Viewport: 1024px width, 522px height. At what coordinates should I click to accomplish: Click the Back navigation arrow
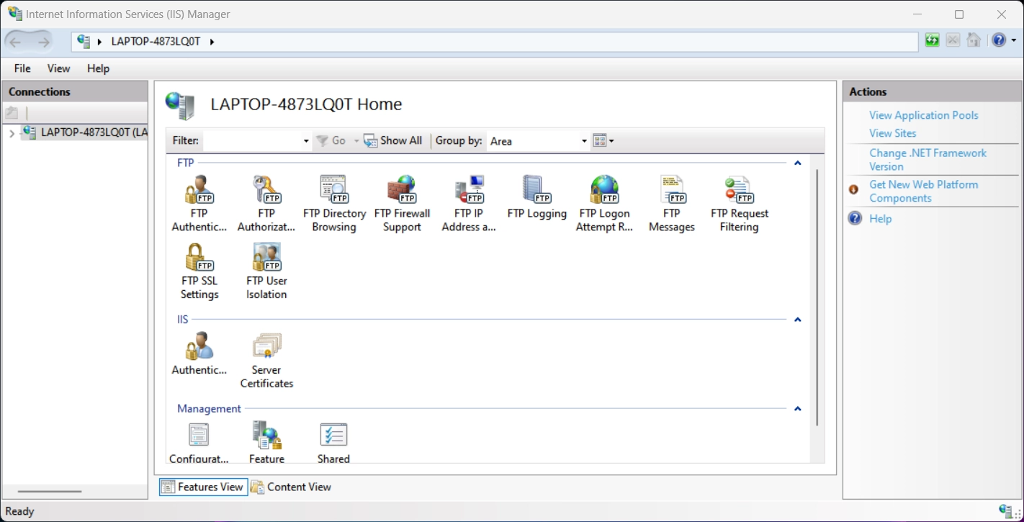click(x=16, y=42)
